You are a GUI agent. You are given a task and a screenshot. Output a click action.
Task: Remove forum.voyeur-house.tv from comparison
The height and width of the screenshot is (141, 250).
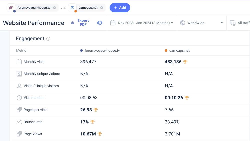tap(54, 8)
